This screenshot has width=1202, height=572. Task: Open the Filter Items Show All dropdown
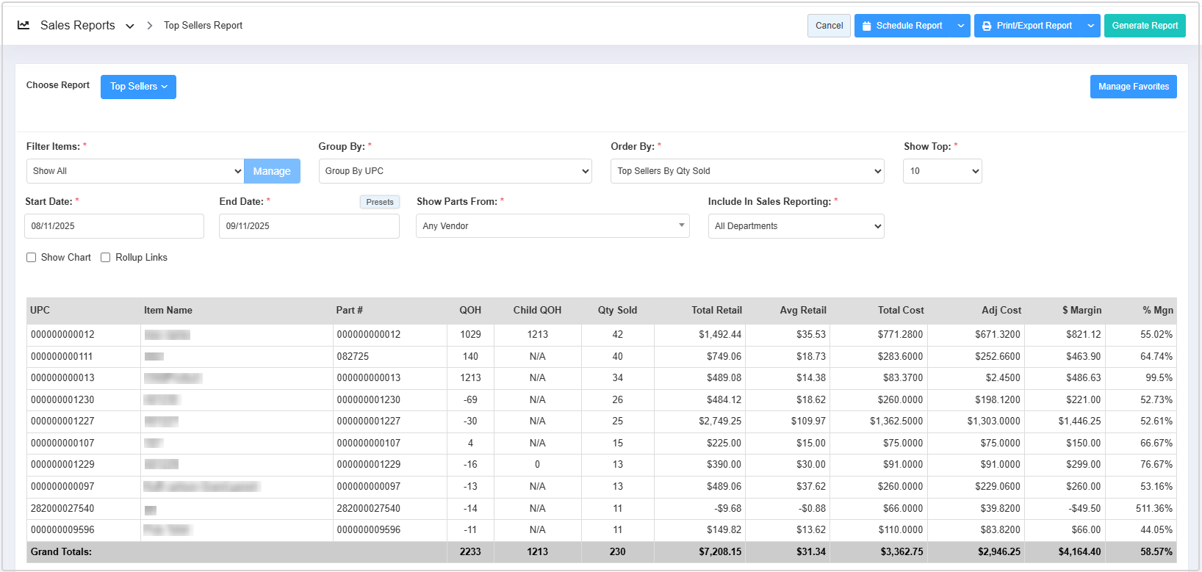click(x=135, y=171)
